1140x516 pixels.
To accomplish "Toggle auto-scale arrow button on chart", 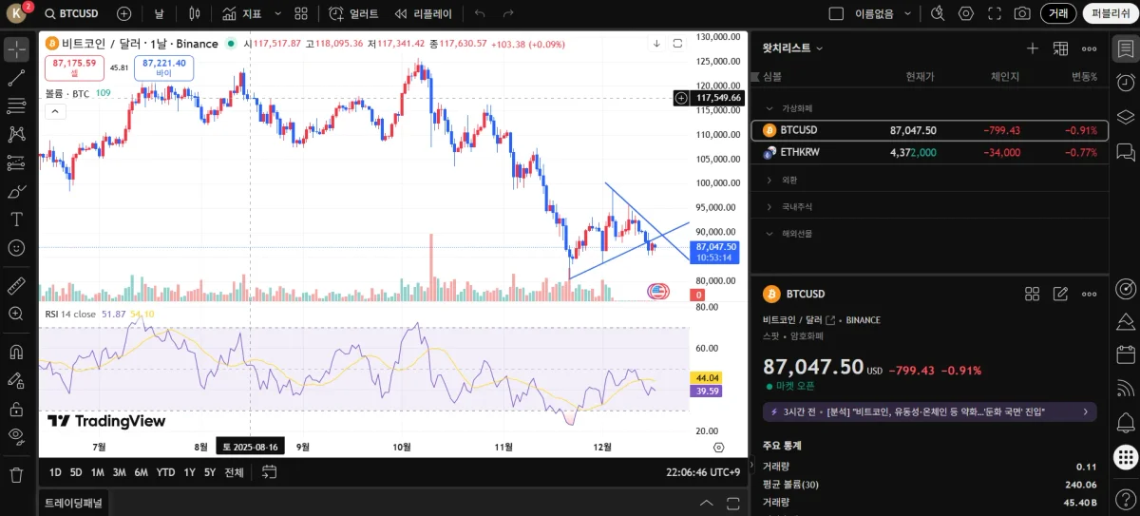I will [x=656, y=44].
